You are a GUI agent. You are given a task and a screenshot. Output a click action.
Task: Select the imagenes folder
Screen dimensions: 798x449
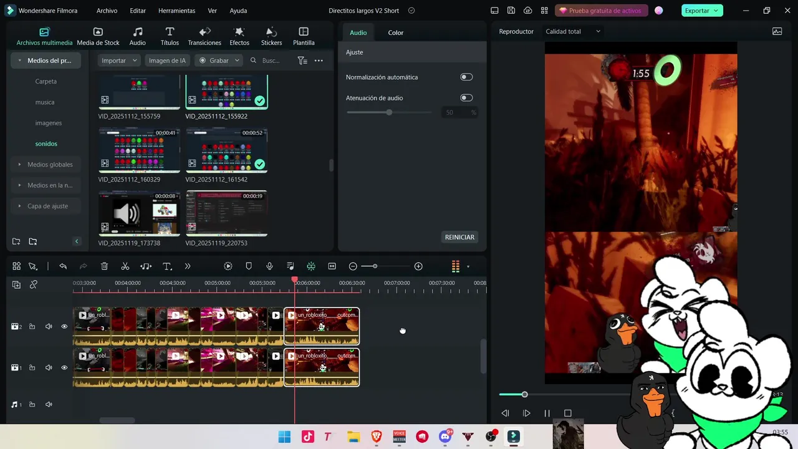49,123
